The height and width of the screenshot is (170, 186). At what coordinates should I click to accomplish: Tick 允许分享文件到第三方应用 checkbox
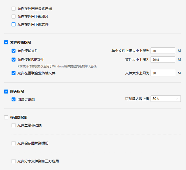click(x=14, y=161)
